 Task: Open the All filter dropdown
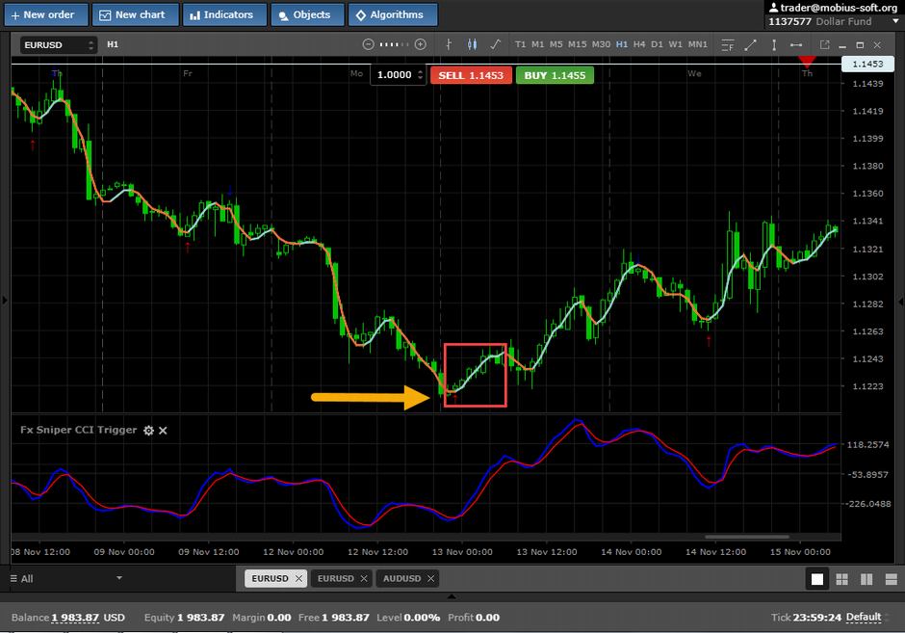pyautogui.click(x=119, y=577)
